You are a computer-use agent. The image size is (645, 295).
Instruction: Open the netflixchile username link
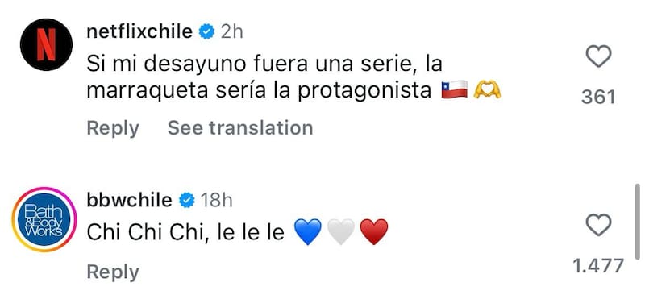click(x=139, y=31)
